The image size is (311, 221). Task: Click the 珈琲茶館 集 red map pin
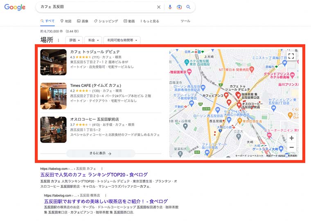pyautogui.click(x=238, y=95)
